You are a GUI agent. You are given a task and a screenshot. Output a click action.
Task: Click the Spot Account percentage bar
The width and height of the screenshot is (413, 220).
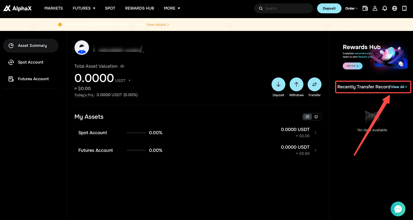click(x=136, y=133)
